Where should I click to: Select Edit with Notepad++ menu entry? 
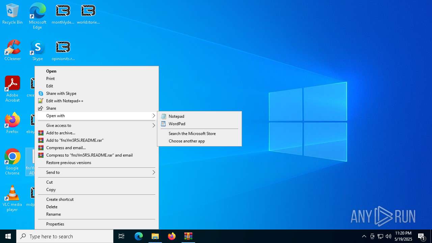click(x=97, y=101)
